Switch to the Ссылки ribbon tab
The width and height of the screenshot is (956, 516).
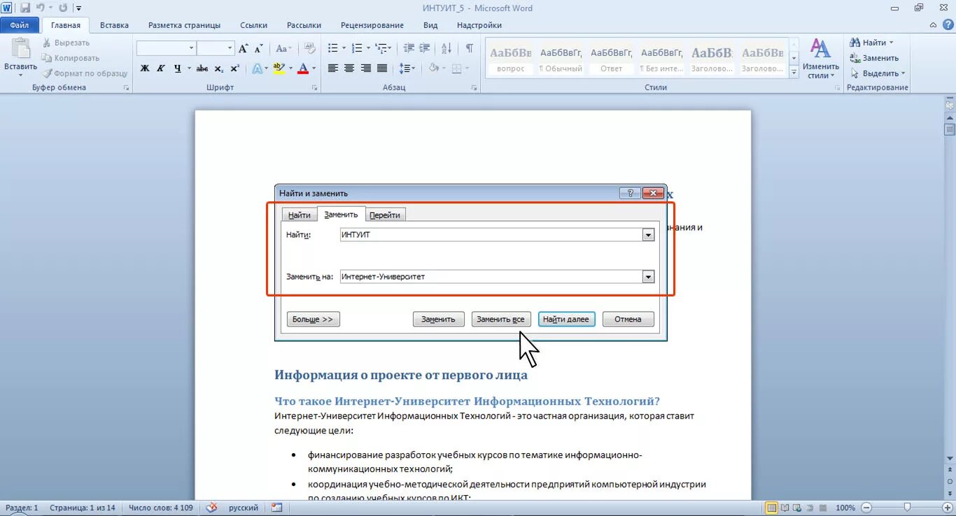click(x=253, y=25)
